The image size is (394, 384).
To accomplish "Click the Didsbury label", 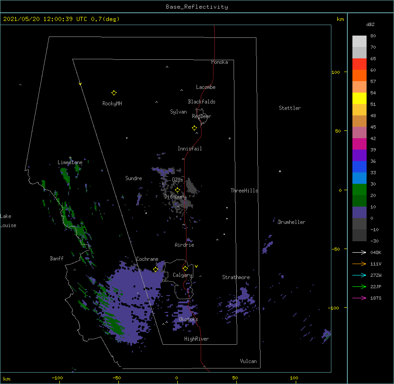I will (x=176, y=197).
